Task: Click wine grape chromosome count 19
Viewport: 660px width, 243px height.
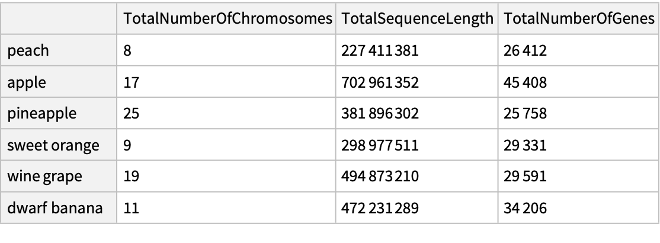Action: (x=131, y=176)
